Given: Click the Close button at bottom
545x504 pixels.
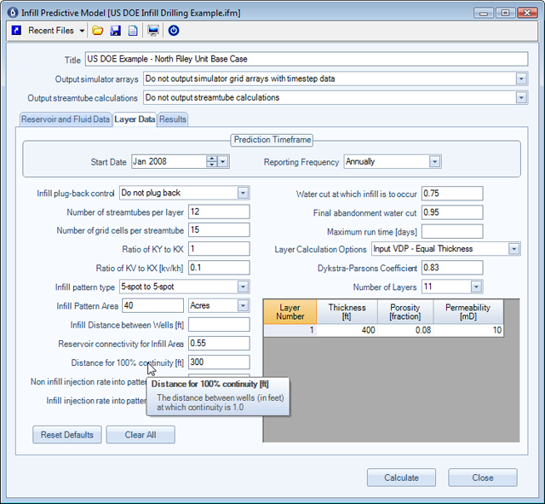Looking at the screenshot, I should click(x=483, y=478).
